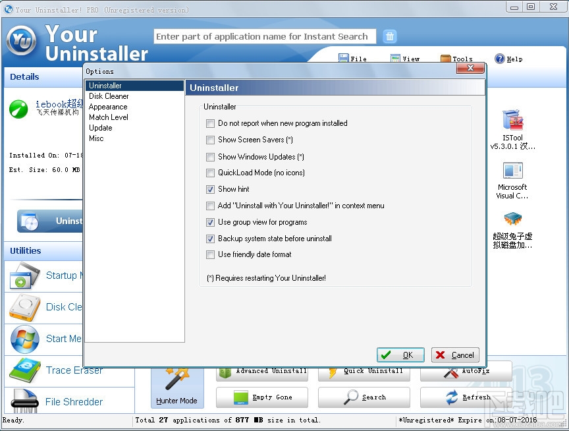Screen dimensions: 569x431
Task: Click the Refresh button
Action: tap(466, 397)
